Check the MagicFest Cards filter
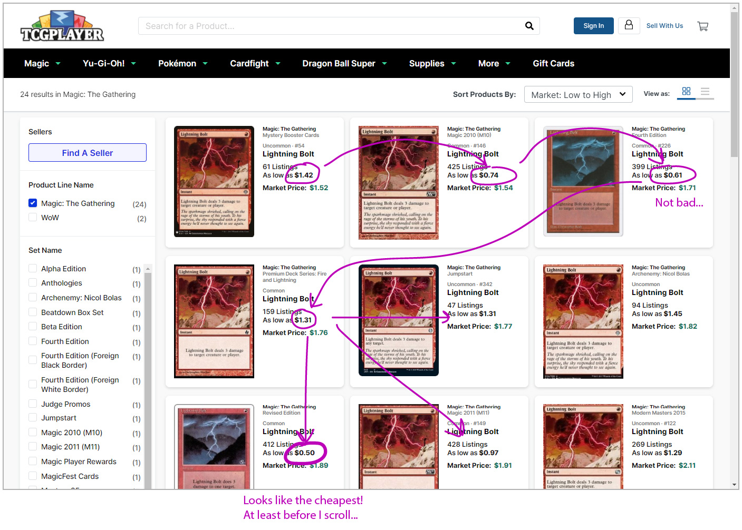Viewport: 742px width, 530px height. point(33,476)
